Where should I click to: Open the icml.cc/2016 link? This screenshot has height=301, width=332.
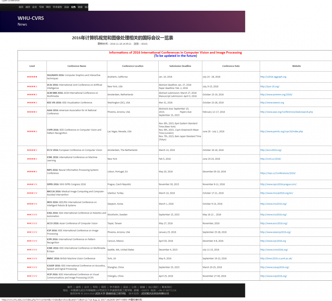point(271,159)
